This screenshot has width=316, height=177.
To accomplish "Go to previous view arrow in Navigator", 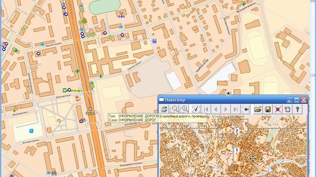I will click(216, 109).
